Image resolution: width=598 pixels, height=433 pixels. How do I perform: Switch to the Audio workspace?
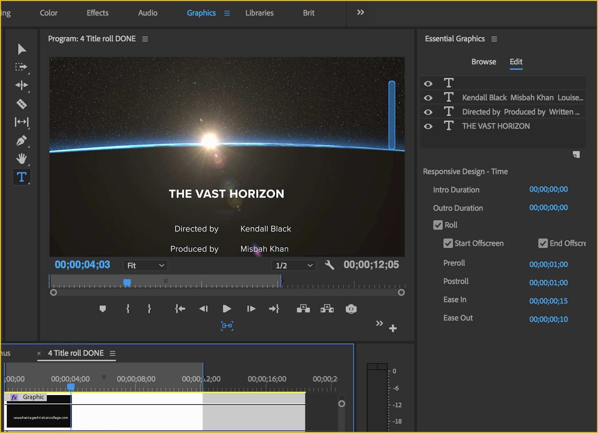[x=148, y=13]
